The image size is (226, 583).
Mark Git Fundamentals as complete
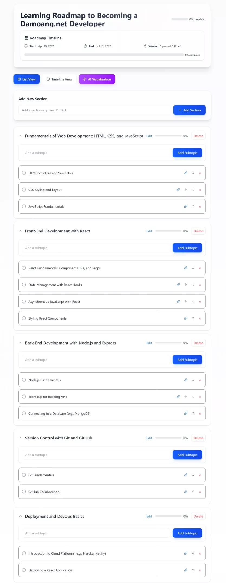click(x=24, y=475)
